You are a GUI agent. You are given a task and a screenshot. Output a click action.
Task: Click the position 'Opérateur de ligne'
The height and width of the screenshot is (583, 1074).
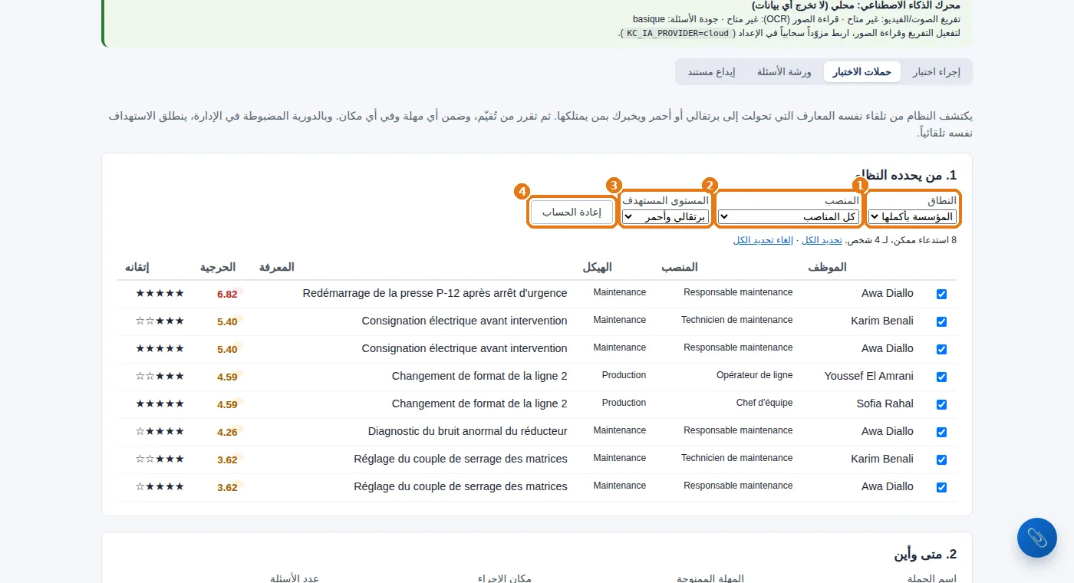pyautogui.click(x=755, y=375)
